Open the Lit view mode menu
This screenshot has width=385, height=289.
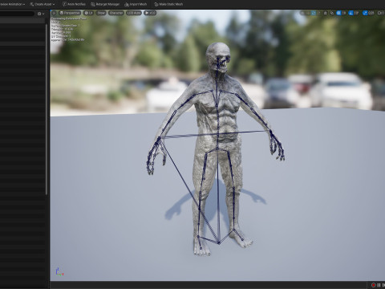[x=88, y=13]
